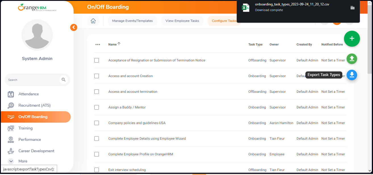Open Company policies and guidelines-USA task
The image size is (373, 175).
tap(137, 123)
